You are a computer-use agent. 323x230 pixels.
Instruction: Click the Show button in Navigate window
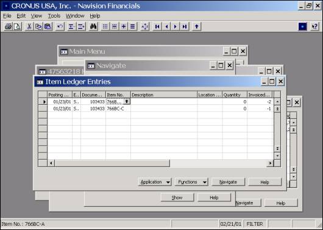177,198
